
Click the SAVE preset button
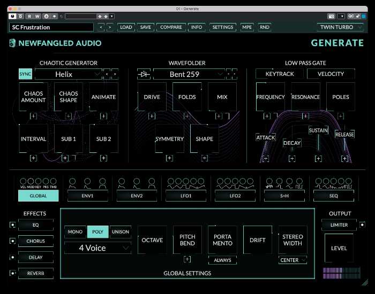click(x=145, y=27)
